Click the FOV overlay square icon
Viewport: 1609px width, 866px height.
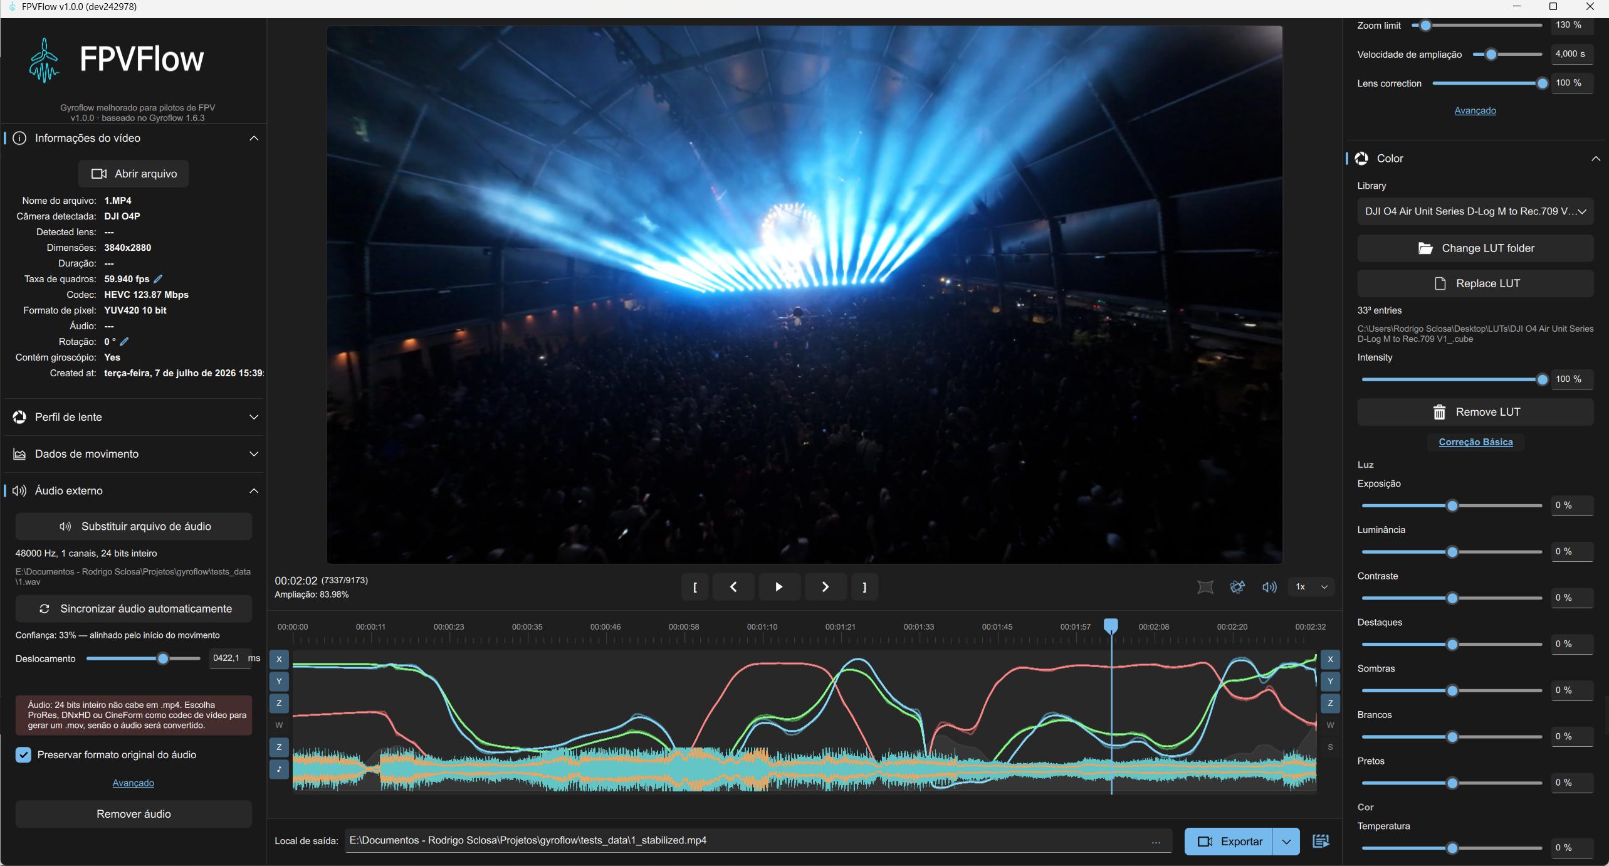click(1205, 587)
